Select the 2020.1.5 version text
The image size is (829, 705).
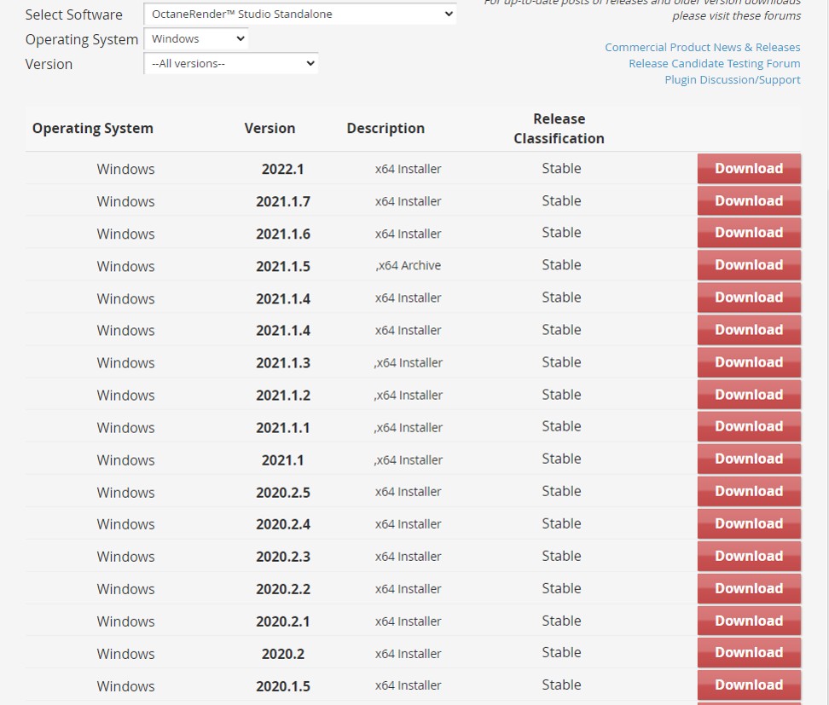coord(283,686)
